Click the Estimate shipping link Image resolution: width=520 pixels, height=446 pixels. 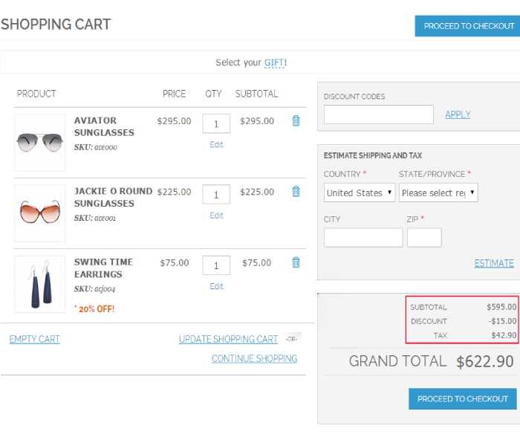pos(494,263)
